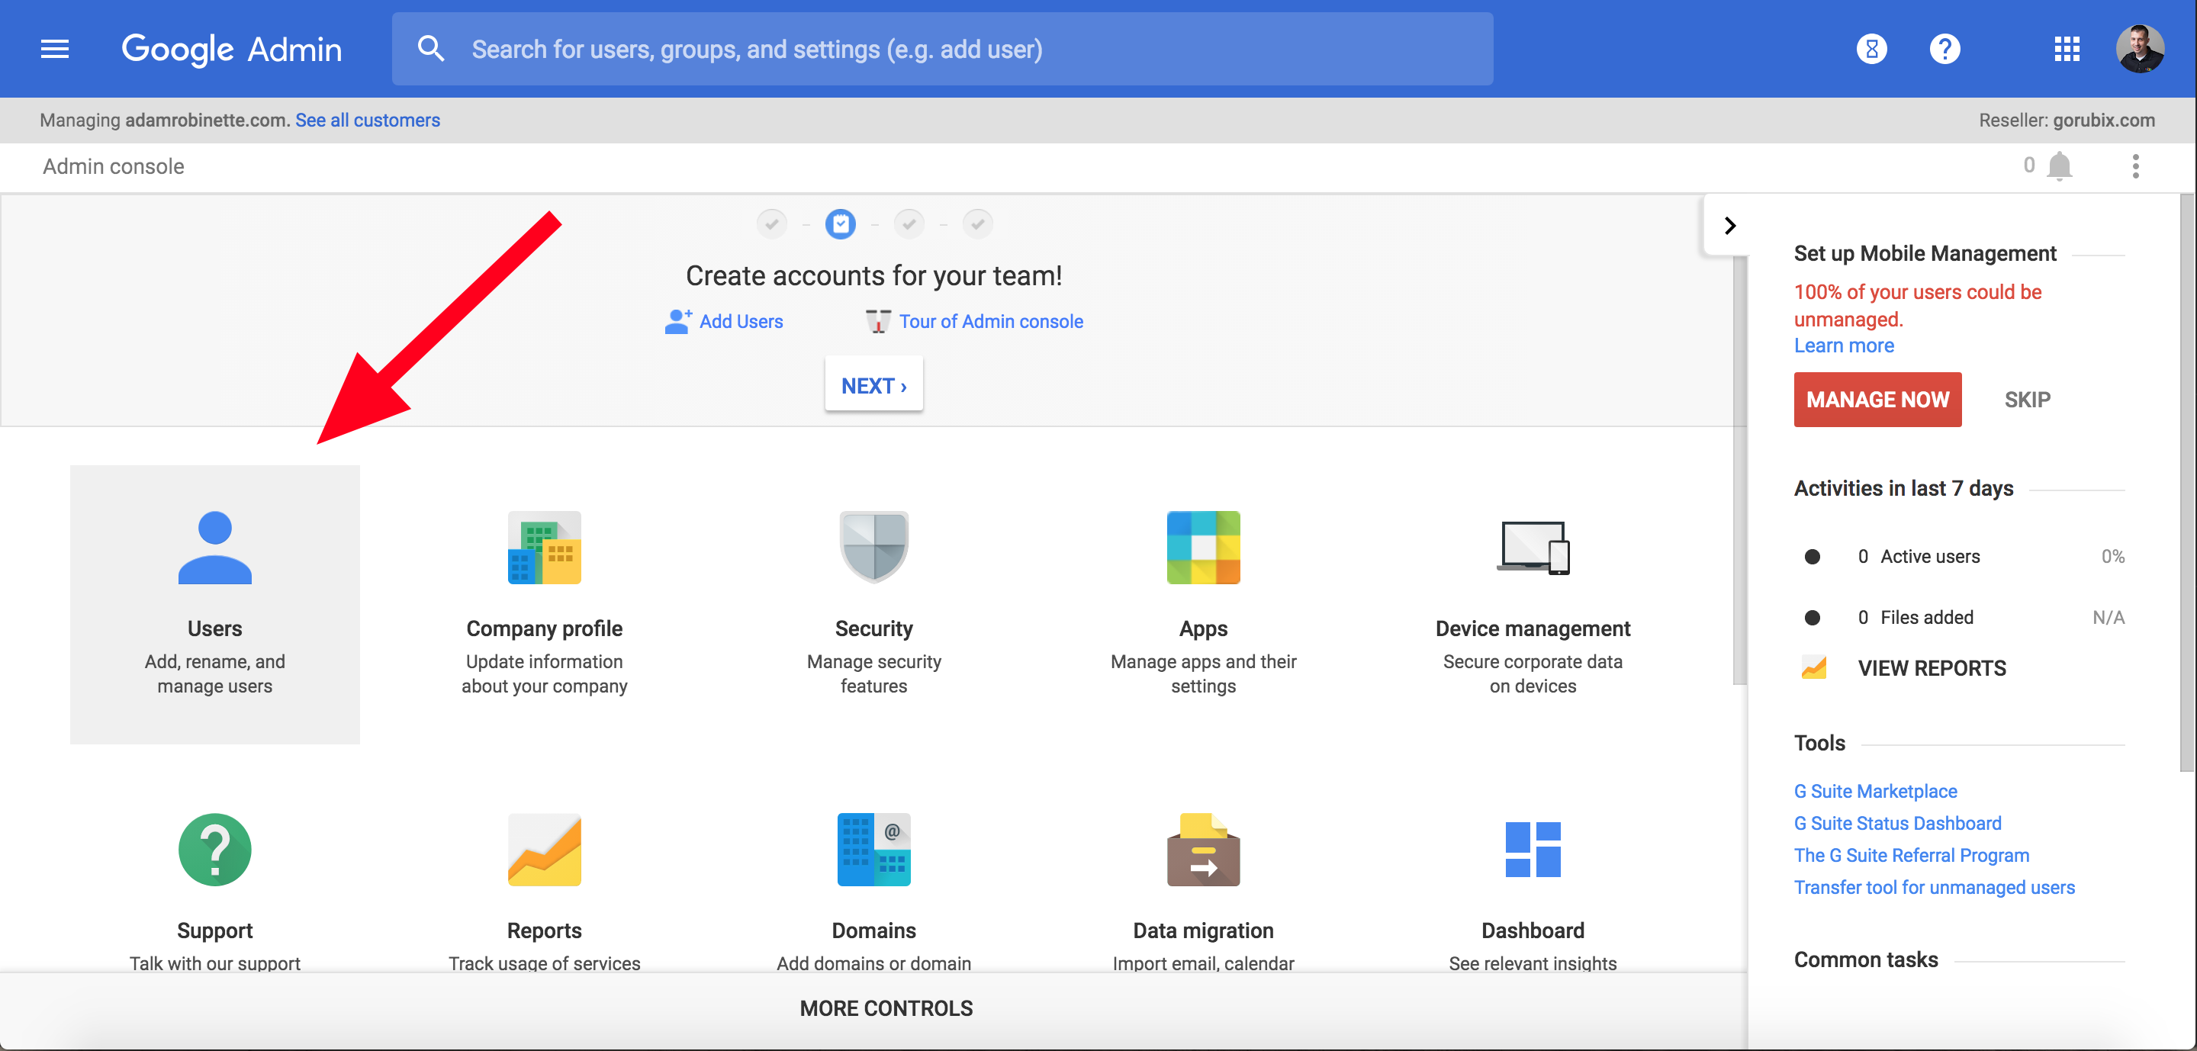Open the Google apps grid
The image size is (2197, 1051).
pyautogui.click(x=2067, y=49)
